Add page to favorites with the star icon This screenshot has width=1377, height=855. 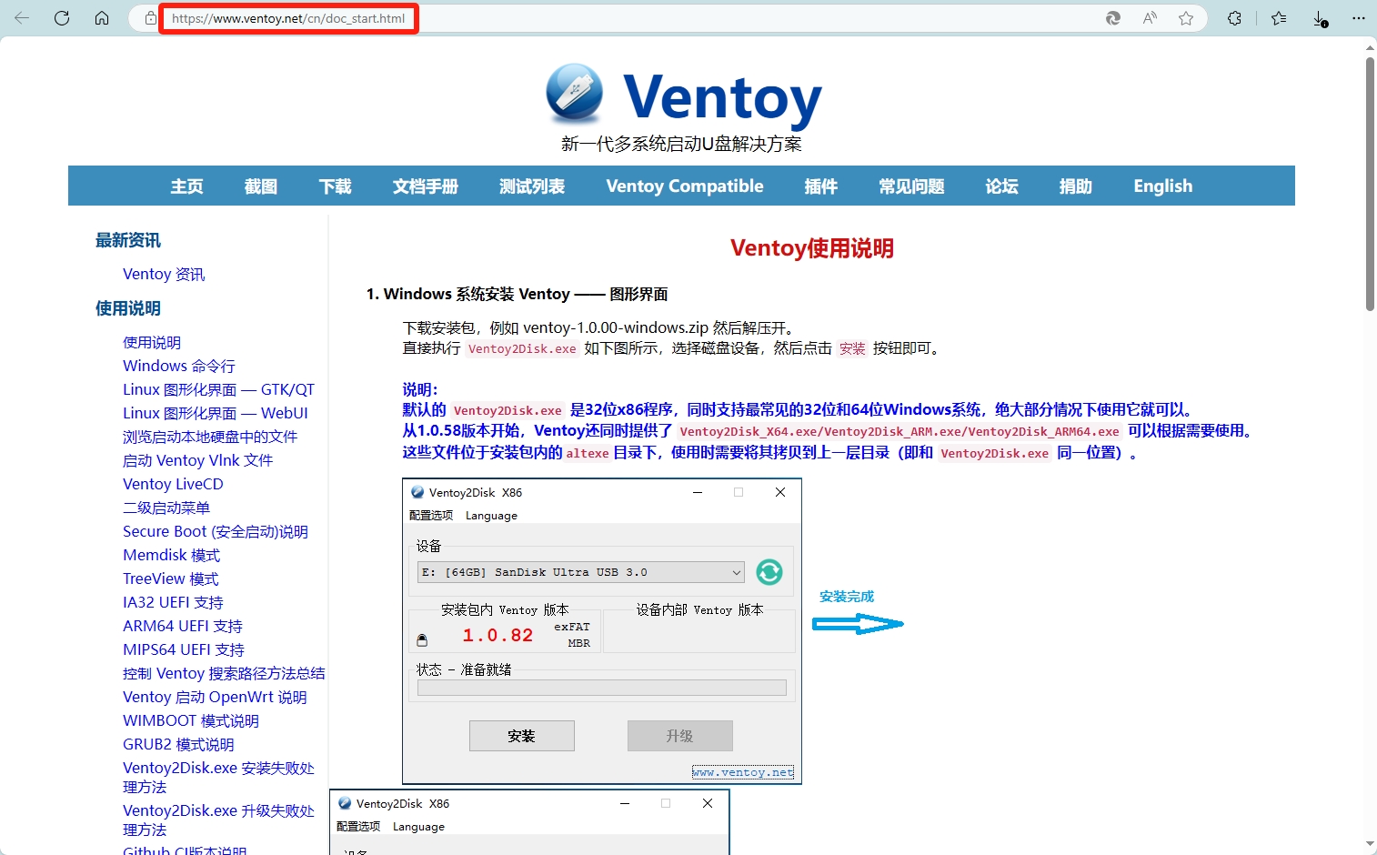(x=1185, y=18)
